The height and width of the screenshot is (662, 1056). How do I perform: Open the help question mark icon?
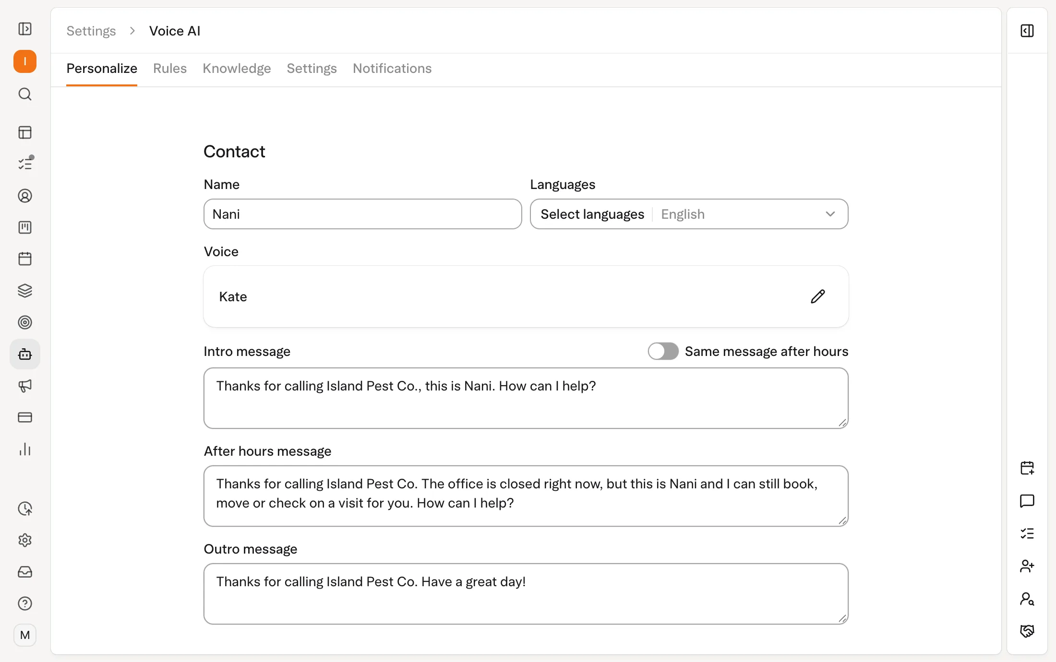click(25, 603)
